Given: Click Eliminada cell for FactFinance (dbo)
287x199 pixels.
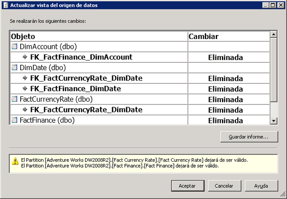Looking at the screenshot, I should coord(229,121).
